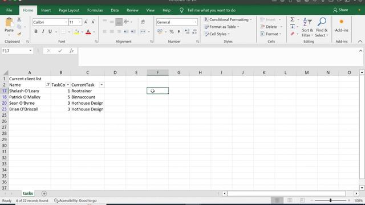Switch to the Page Layout tab
This screenshot has height=205, width=365.
pos(69,10)
